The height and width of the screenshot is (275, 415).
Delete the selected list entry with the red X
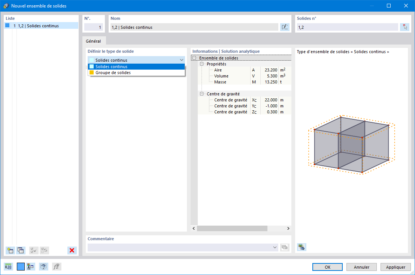pyautogui.click(x=72, y=250)
